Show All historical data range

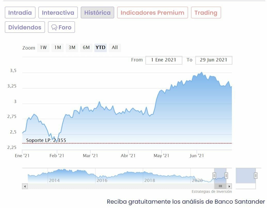click(115, 47)
